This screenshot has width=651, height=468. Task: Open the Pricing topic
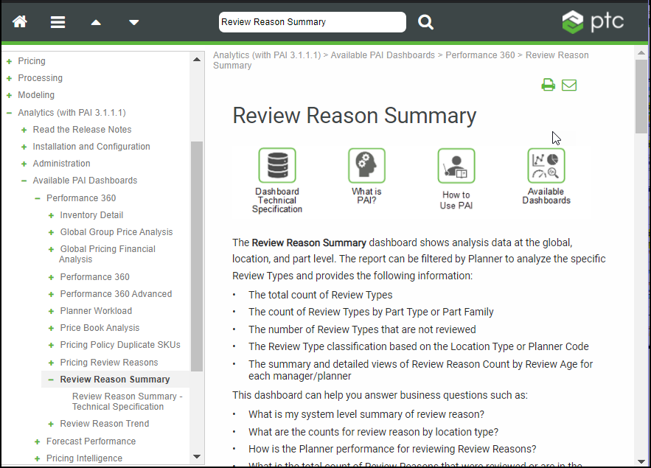pos(32,61)
